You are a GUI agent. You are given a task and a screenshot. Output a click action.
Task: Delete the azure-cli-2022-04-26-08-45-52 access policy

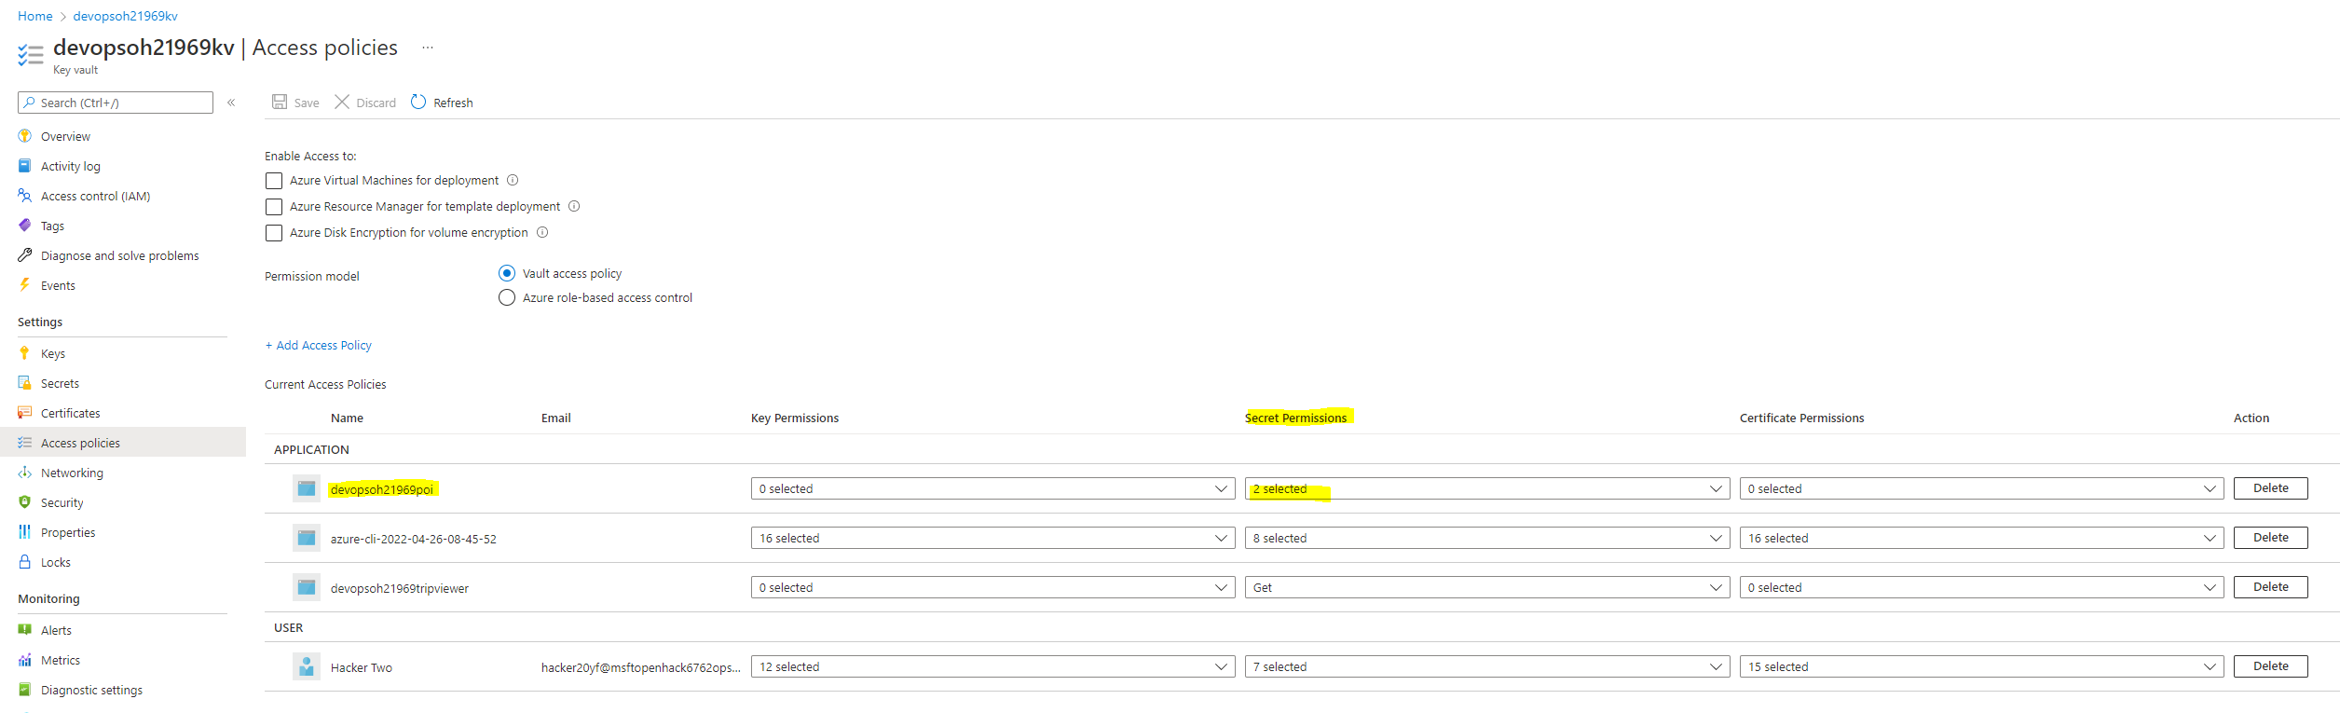tap(2270, 538)
